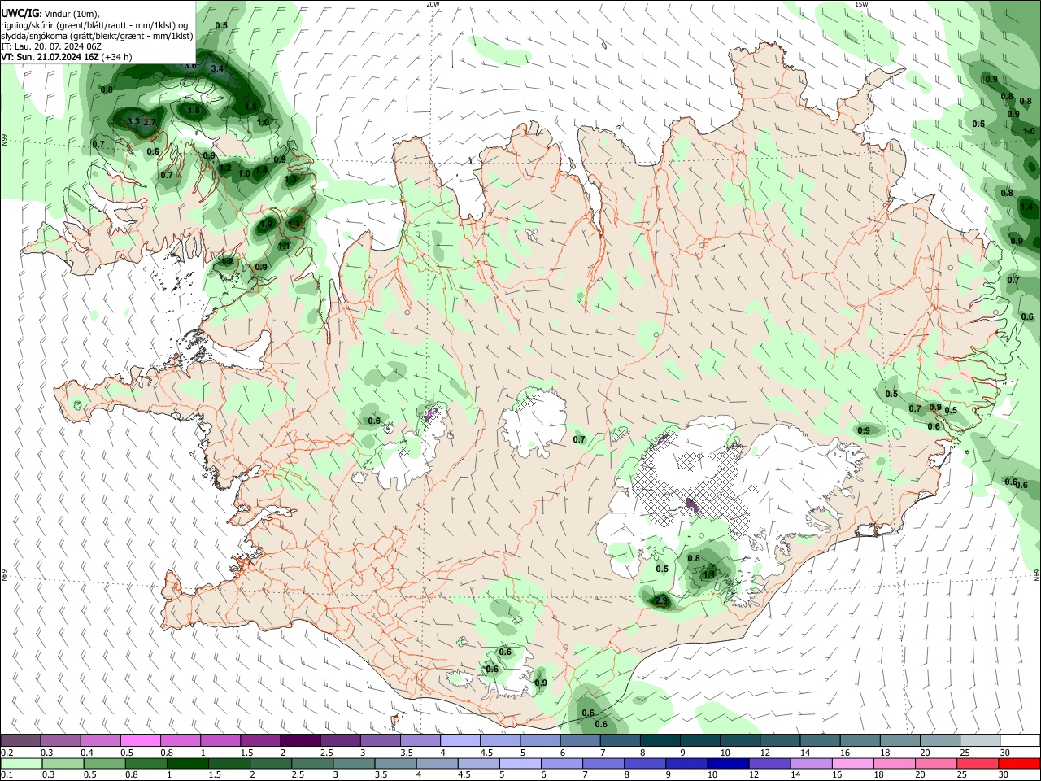The height and width of the screenshot is (781, 1041).
Task: Click the purple patch inside Vatnajökull hatched area
Action: pos(692,504)
